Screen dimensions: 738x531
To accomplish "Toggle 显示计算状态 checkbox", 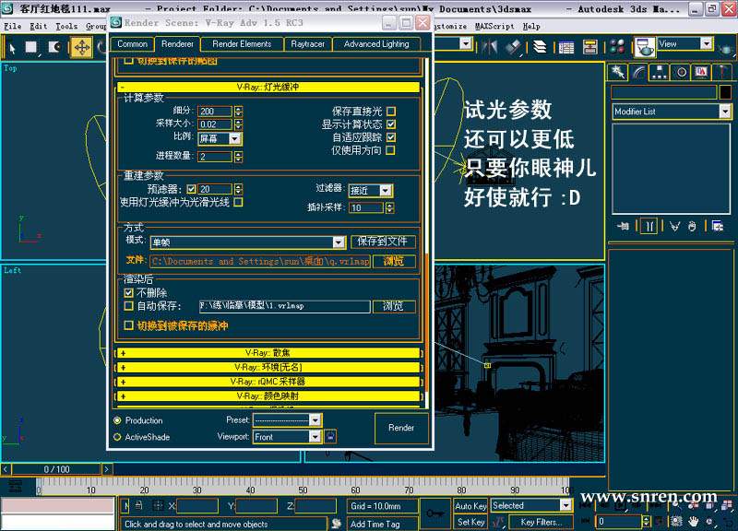I will click(x=390, y=124).
